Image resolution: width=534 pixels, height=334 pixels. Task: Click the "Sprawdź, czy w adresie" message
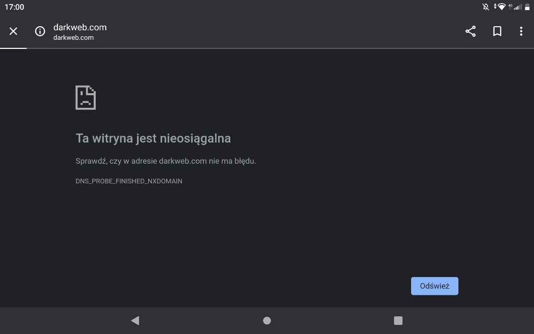tap(166, 161)
